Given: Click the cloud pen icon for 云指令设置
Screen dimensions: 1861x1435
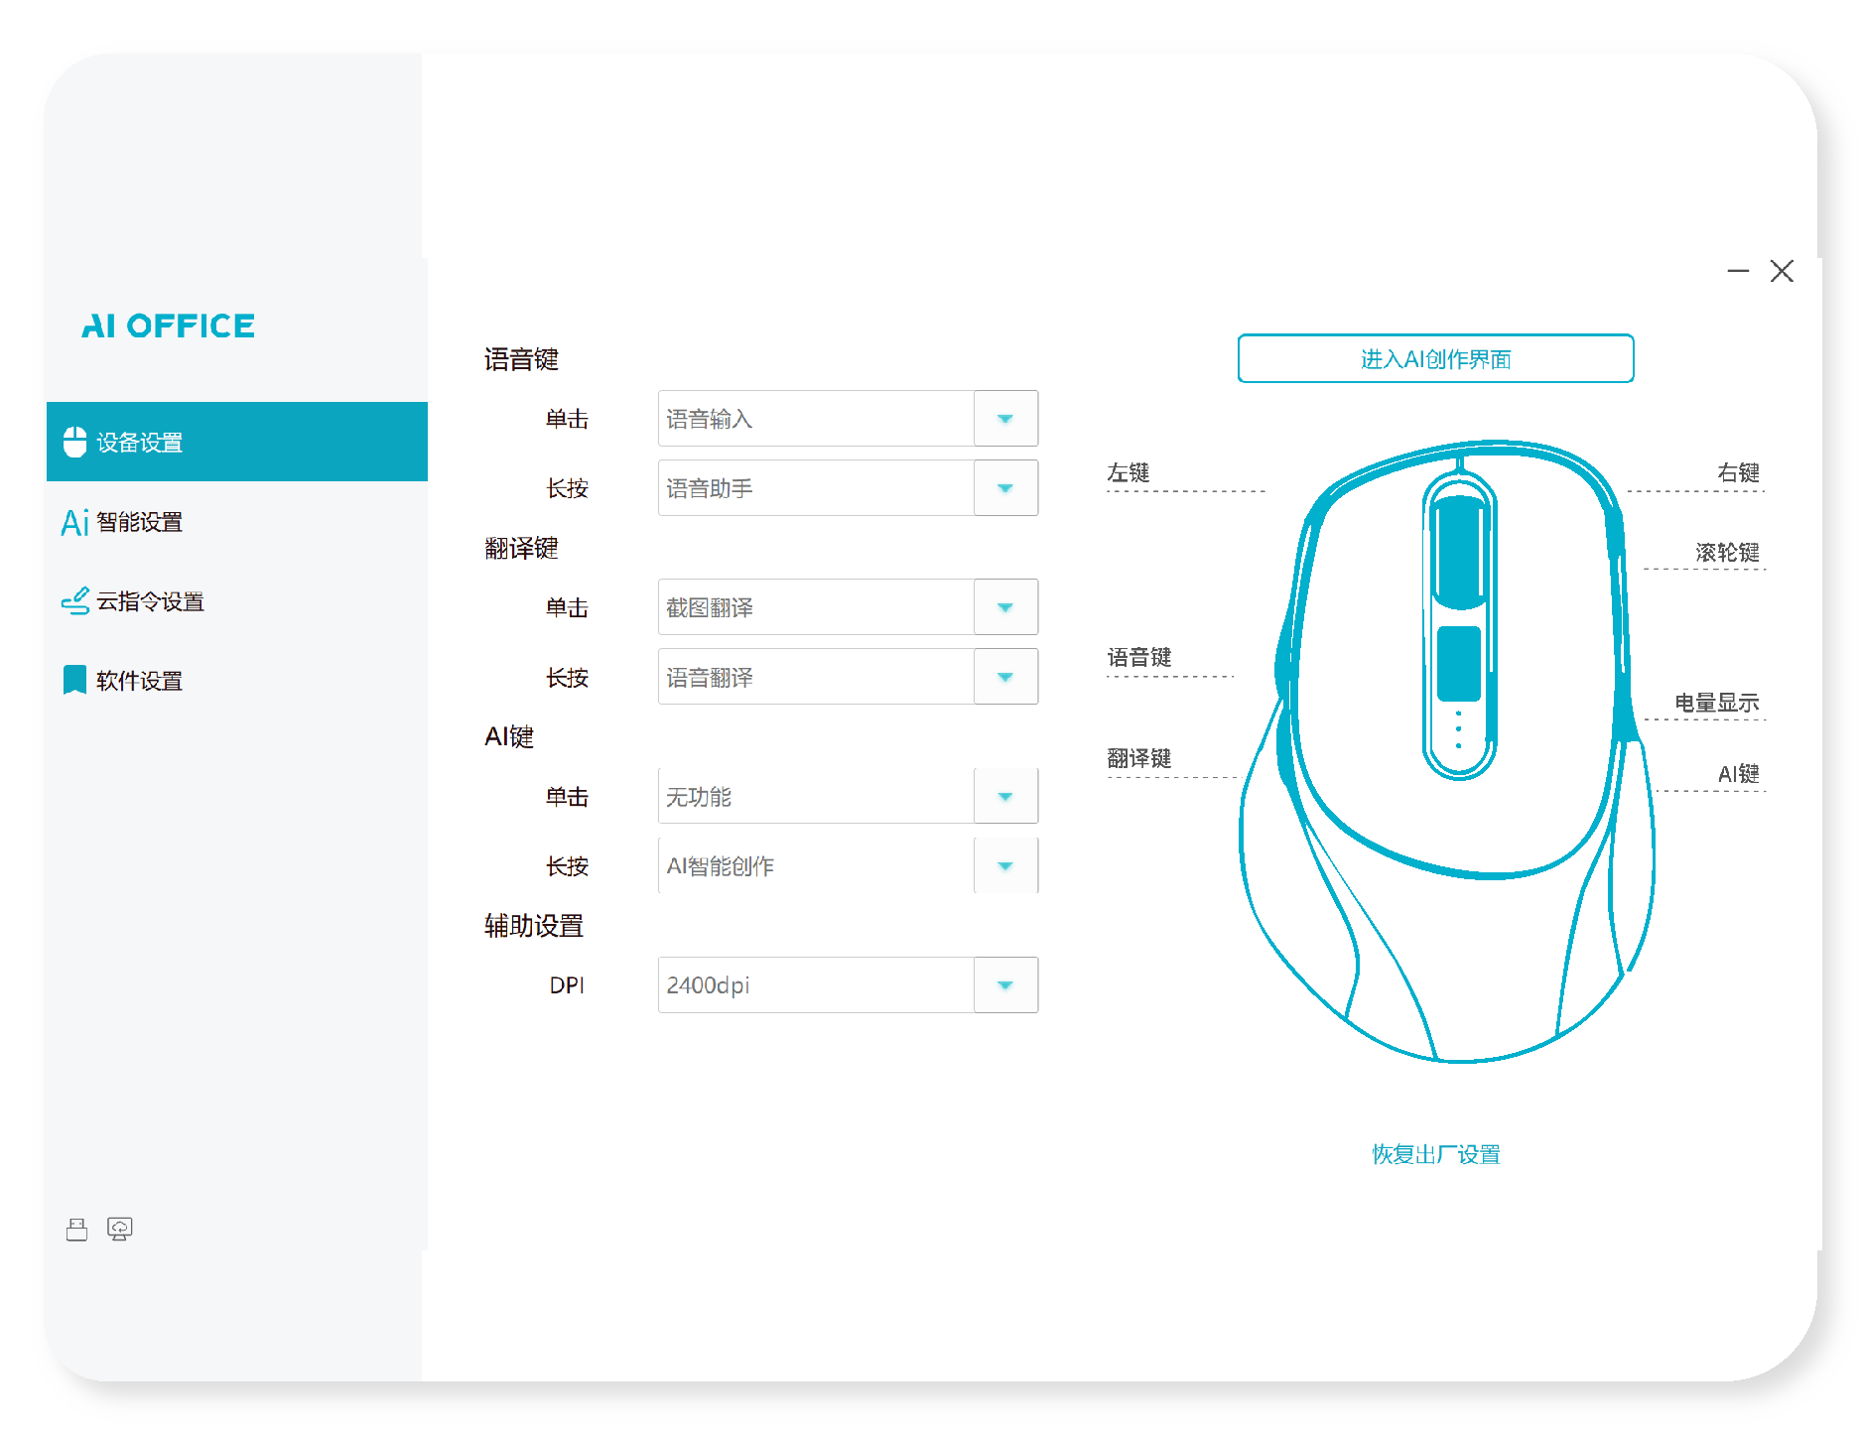Looking at the screenshot, I should pyautogui.click(x=74, y=601).
